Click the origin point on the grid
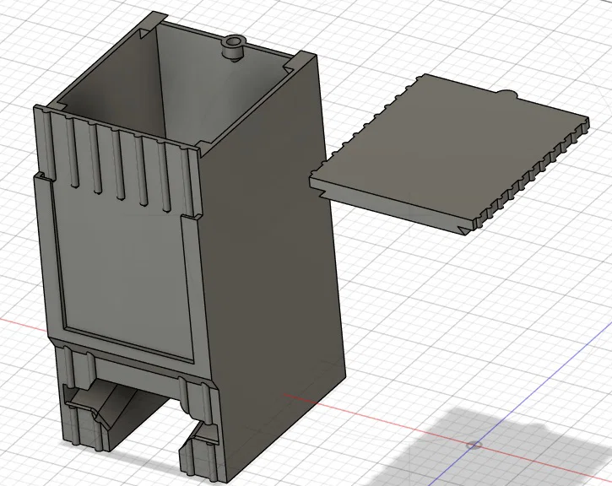The image size is (612, 486). pos(474,445)
